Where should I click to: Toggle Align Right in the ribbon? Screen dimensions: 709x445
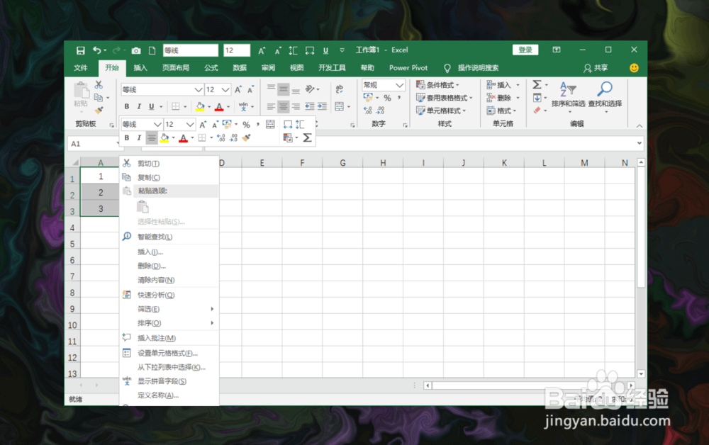point(296,106)
